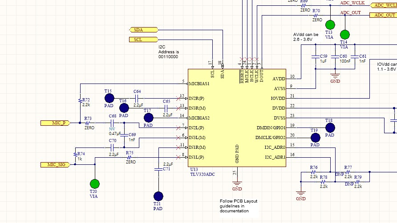Select capacitor C61 symbol
The image size is (397, 223).
(355, 56)
